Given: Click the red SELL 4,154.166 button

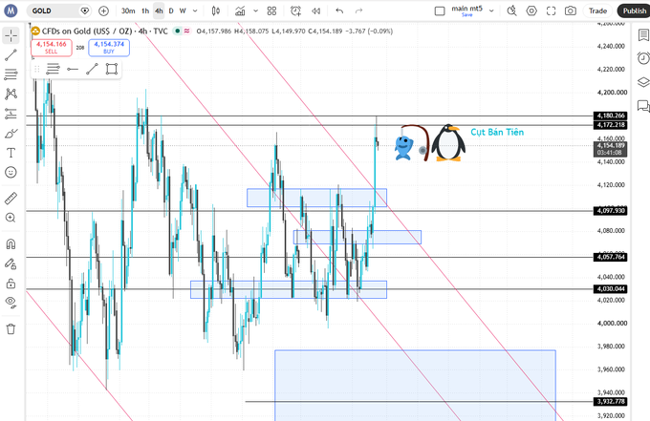Looking at the screenshot, I should click(52, 47).
